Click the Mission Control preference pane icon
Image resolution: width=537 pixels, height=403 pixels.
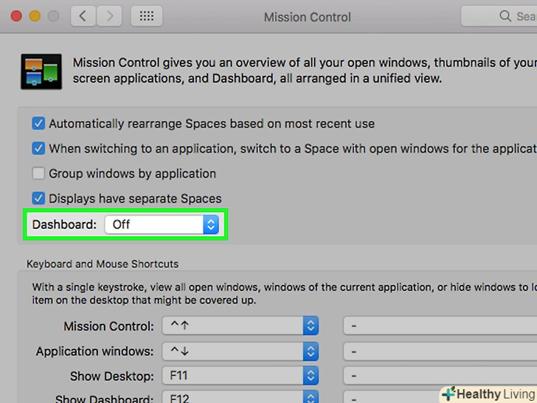click(x=41, y=72)
